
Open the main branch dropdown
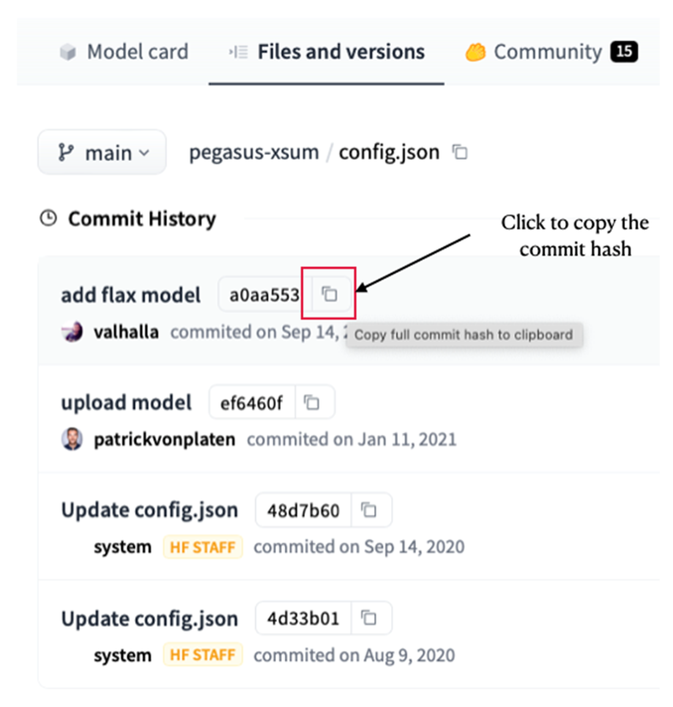point(102,152)
